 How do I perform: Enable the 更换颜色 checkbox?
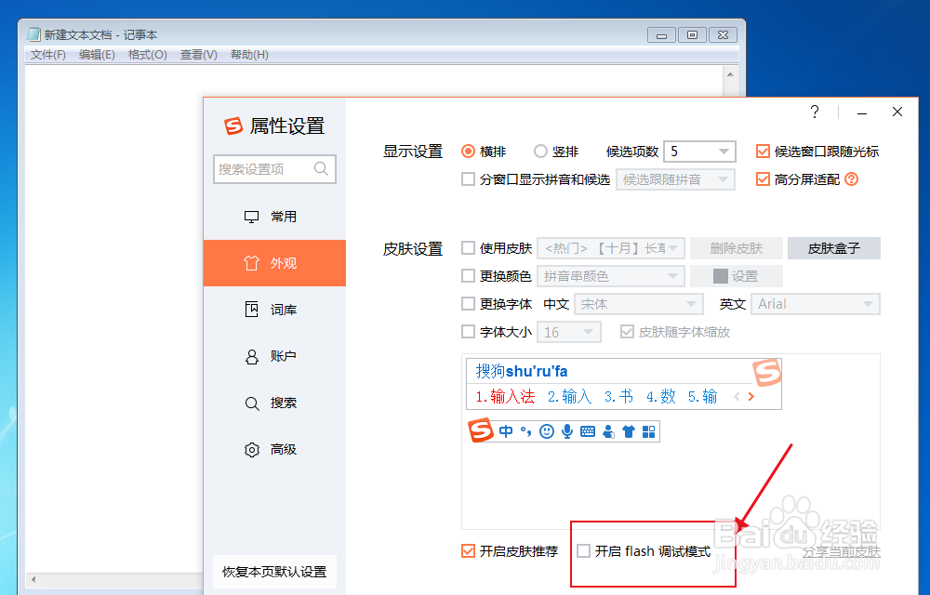click(x=468, y=275)
